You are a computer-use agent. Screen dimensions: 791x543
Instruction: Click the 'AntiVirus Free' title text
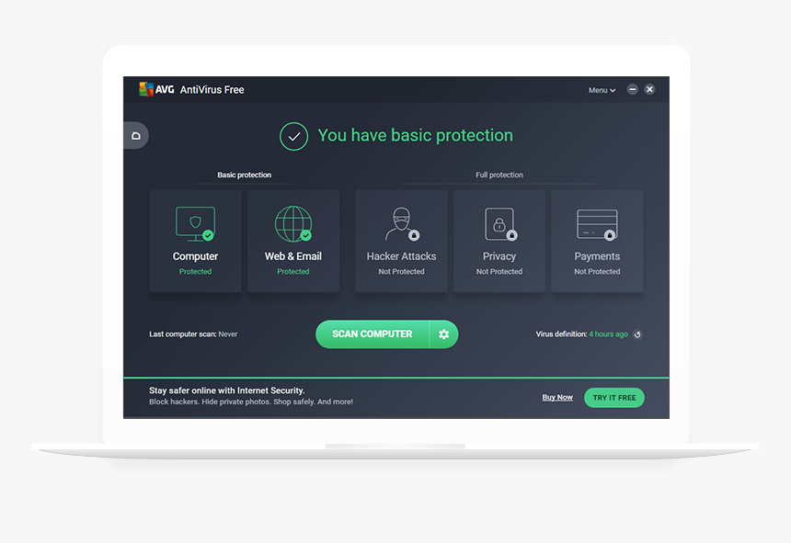212,90
